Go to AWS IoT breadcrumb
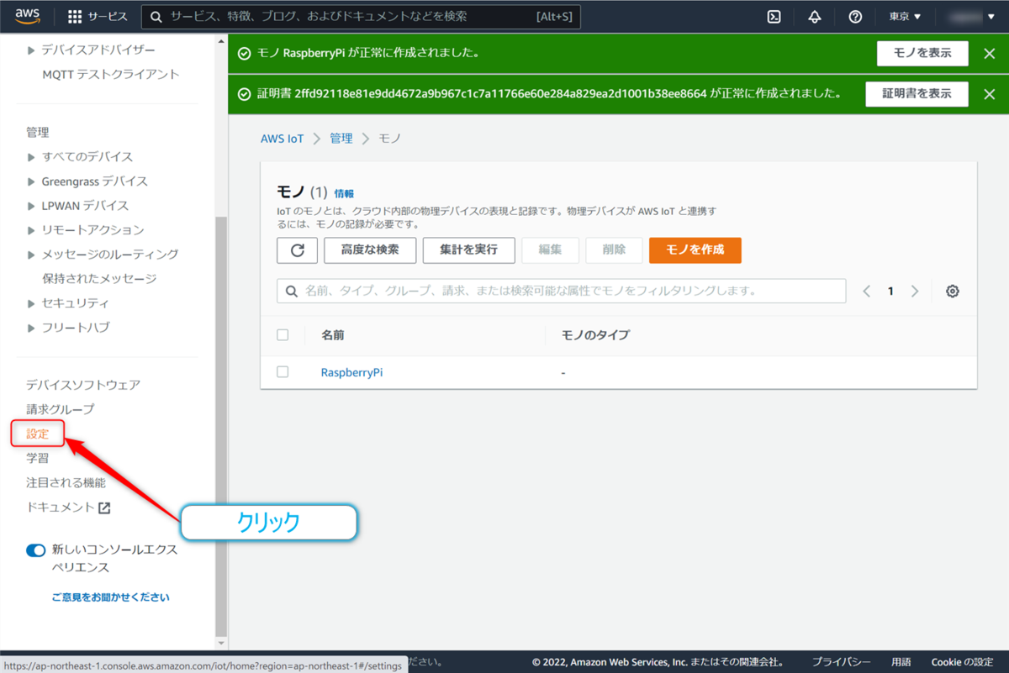 [x=283, y=139]
